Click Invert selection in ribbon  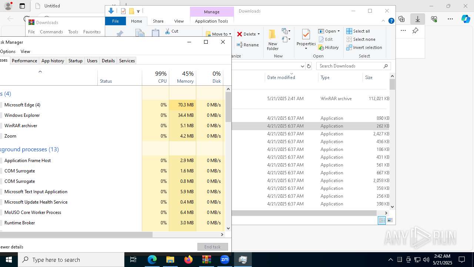(x=364, y=47)
